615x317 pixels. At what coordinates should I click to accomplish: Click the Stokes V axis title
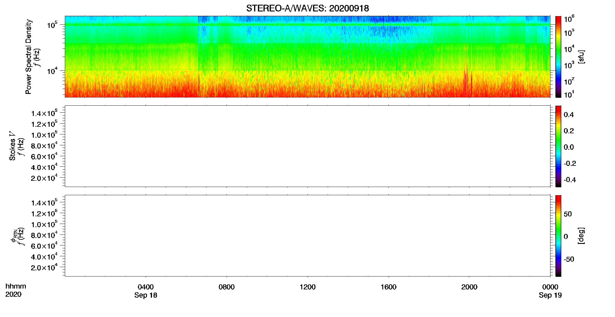pos(12,146)
